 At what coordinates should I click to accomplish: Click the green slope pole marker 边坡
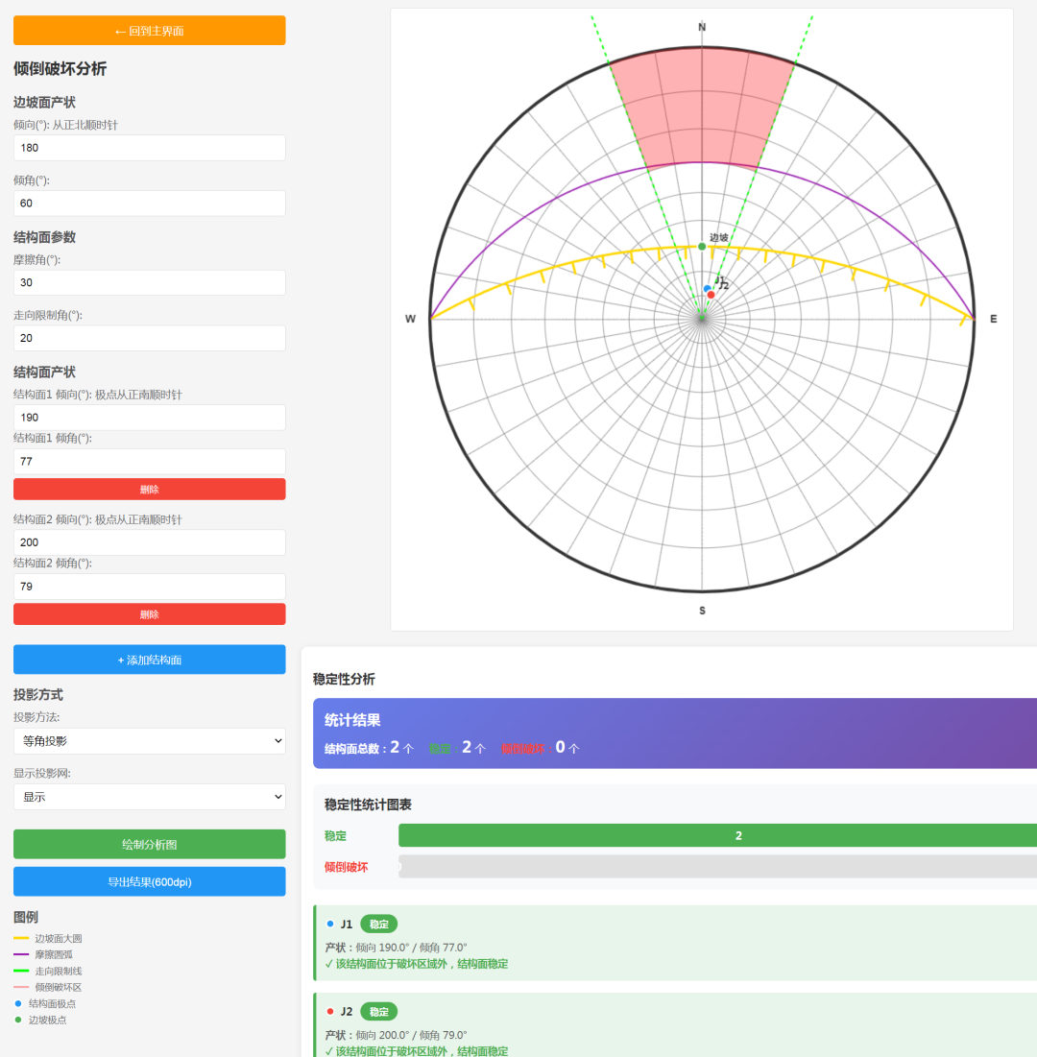702,247
